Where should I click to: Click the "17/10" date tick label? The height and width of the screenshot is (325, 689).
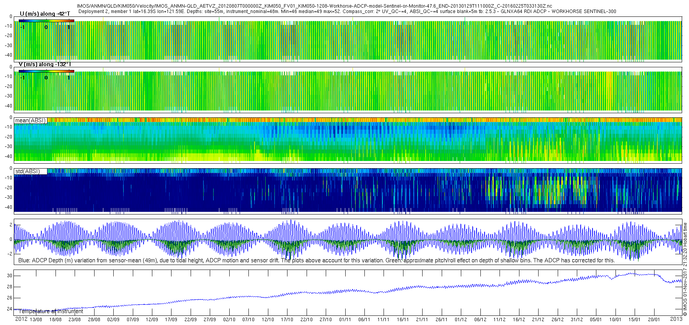287,320
